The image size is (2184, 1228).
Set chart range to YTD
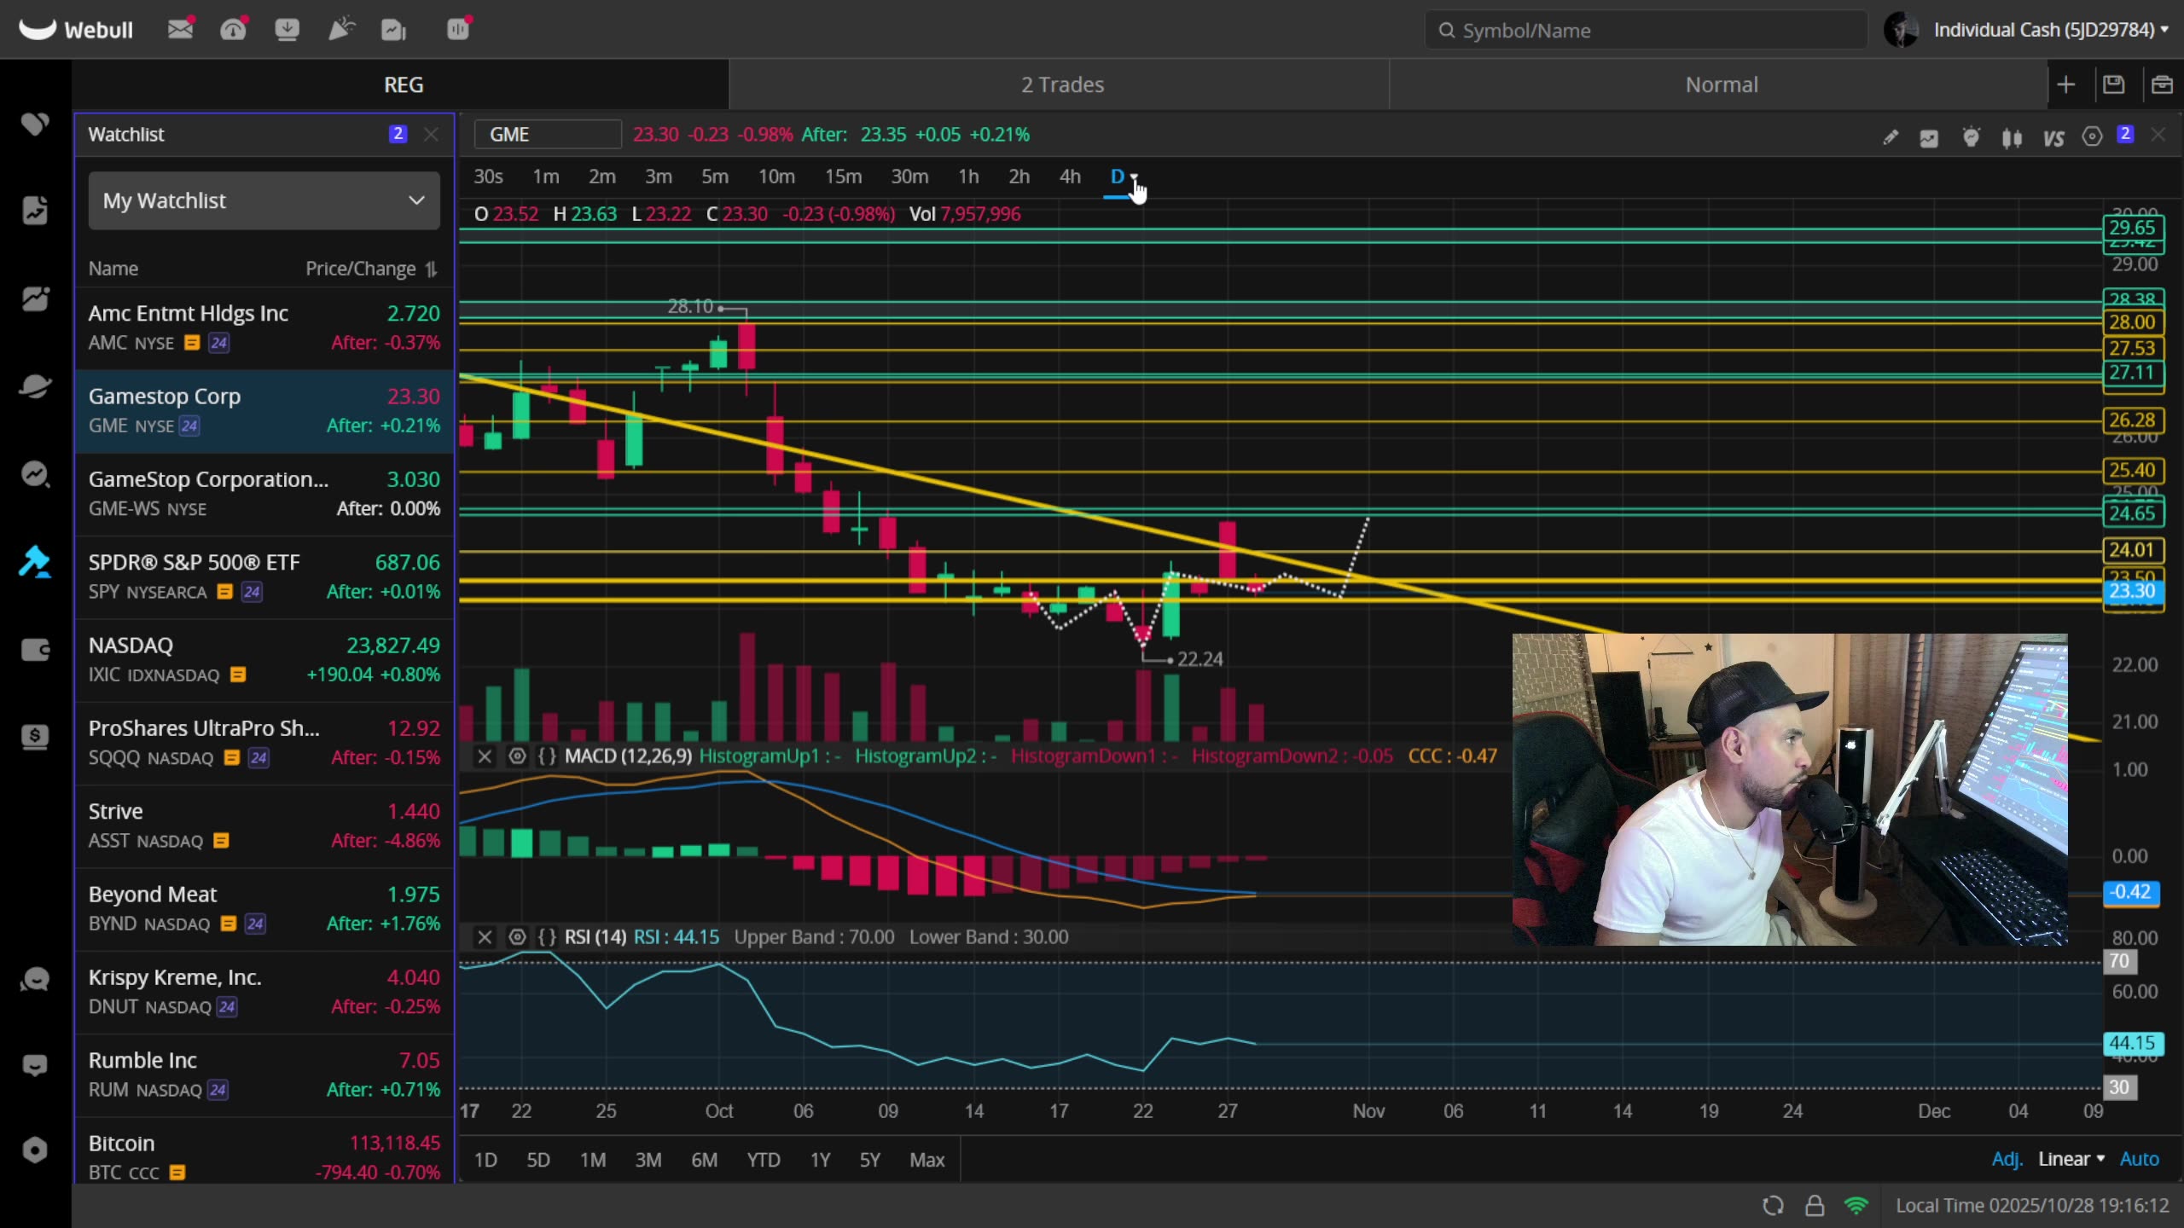tap(764, 1160)
